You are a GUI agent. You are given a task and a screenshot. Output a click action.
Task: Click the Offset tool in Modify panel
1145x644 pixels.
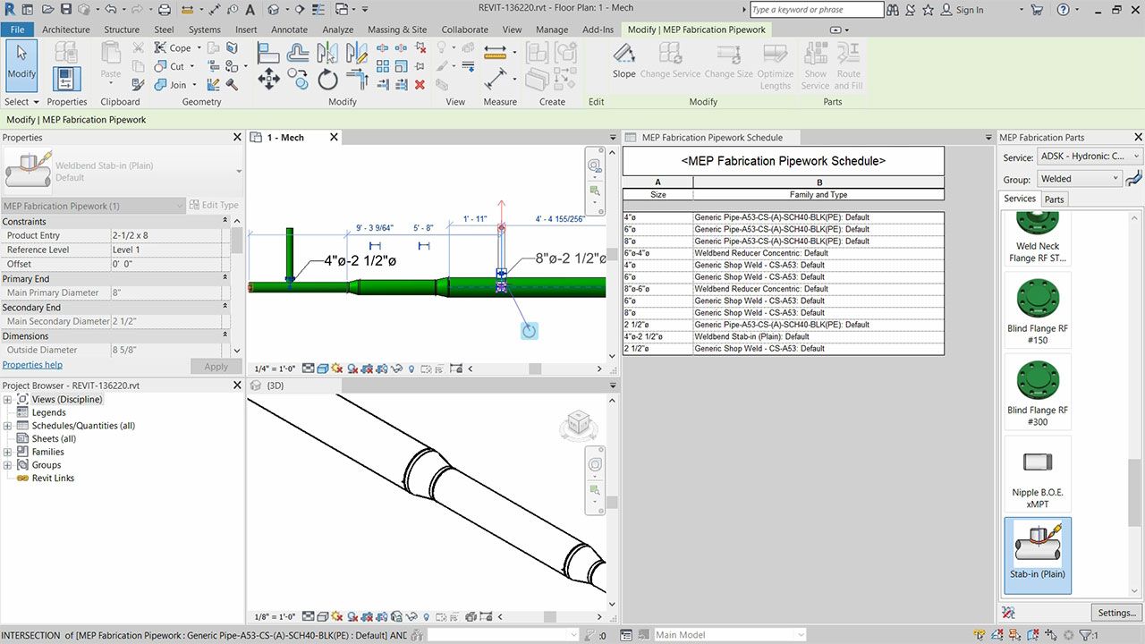pos(298,53)
